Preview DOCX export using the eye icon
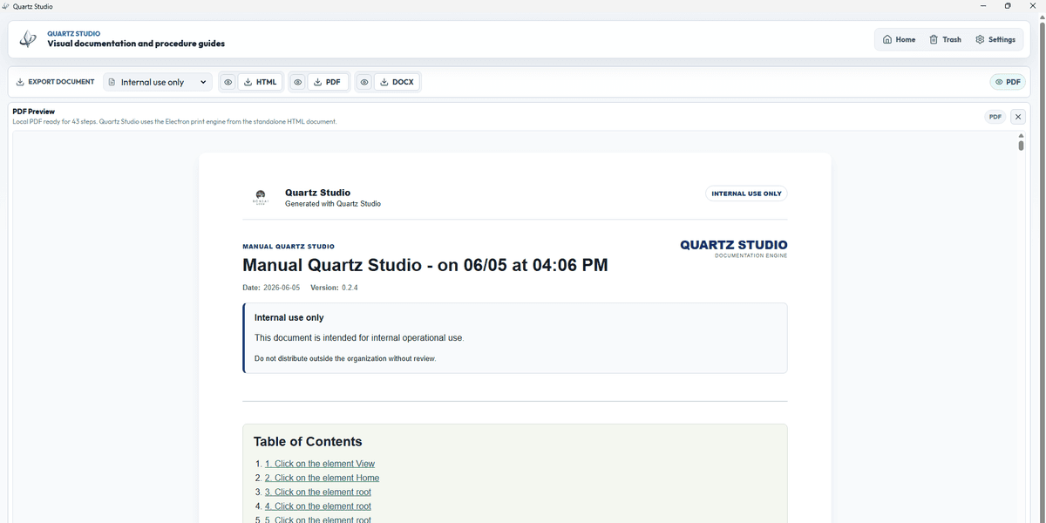The width and height of the screenshot is (1046, 523). (x=364, y=82)
